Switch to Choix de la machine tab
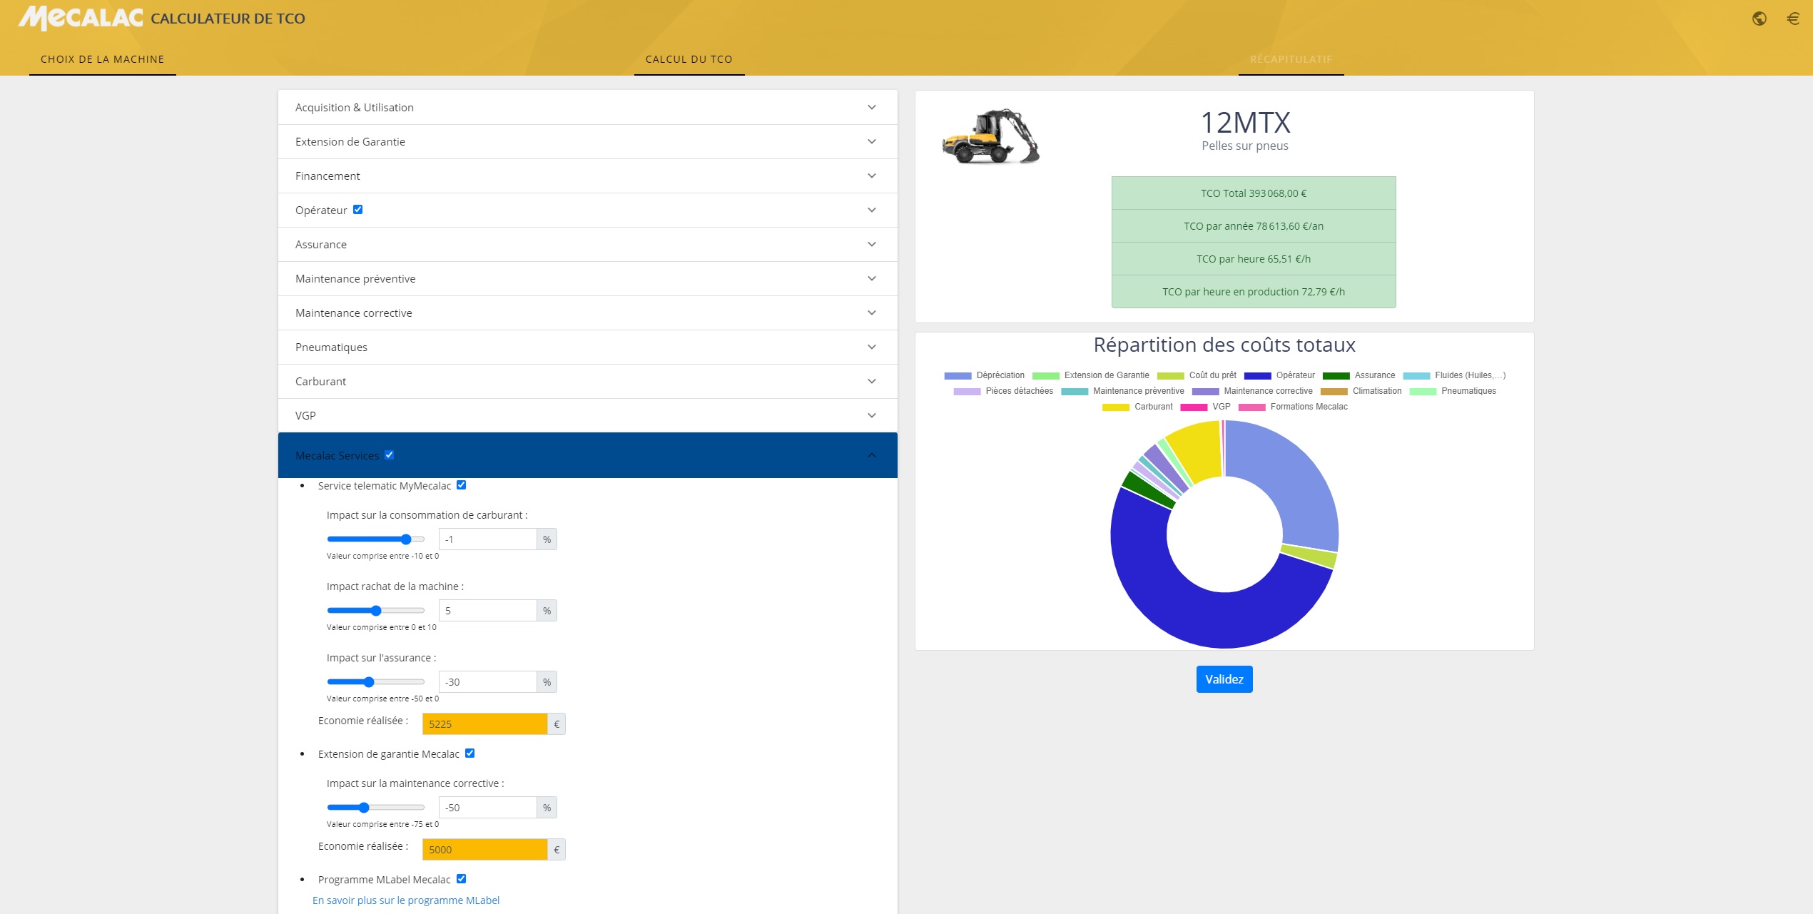This screenshot has width=1813, height=914. pyautogui.click(x=102, y=59)
